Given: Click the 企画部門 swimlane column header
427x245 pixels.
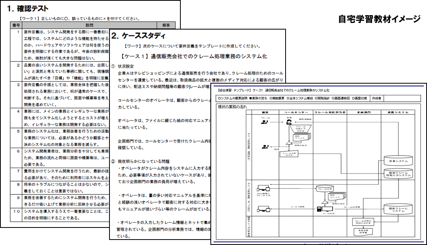Looking at the screenshot, I should click(x=363, y=112).
